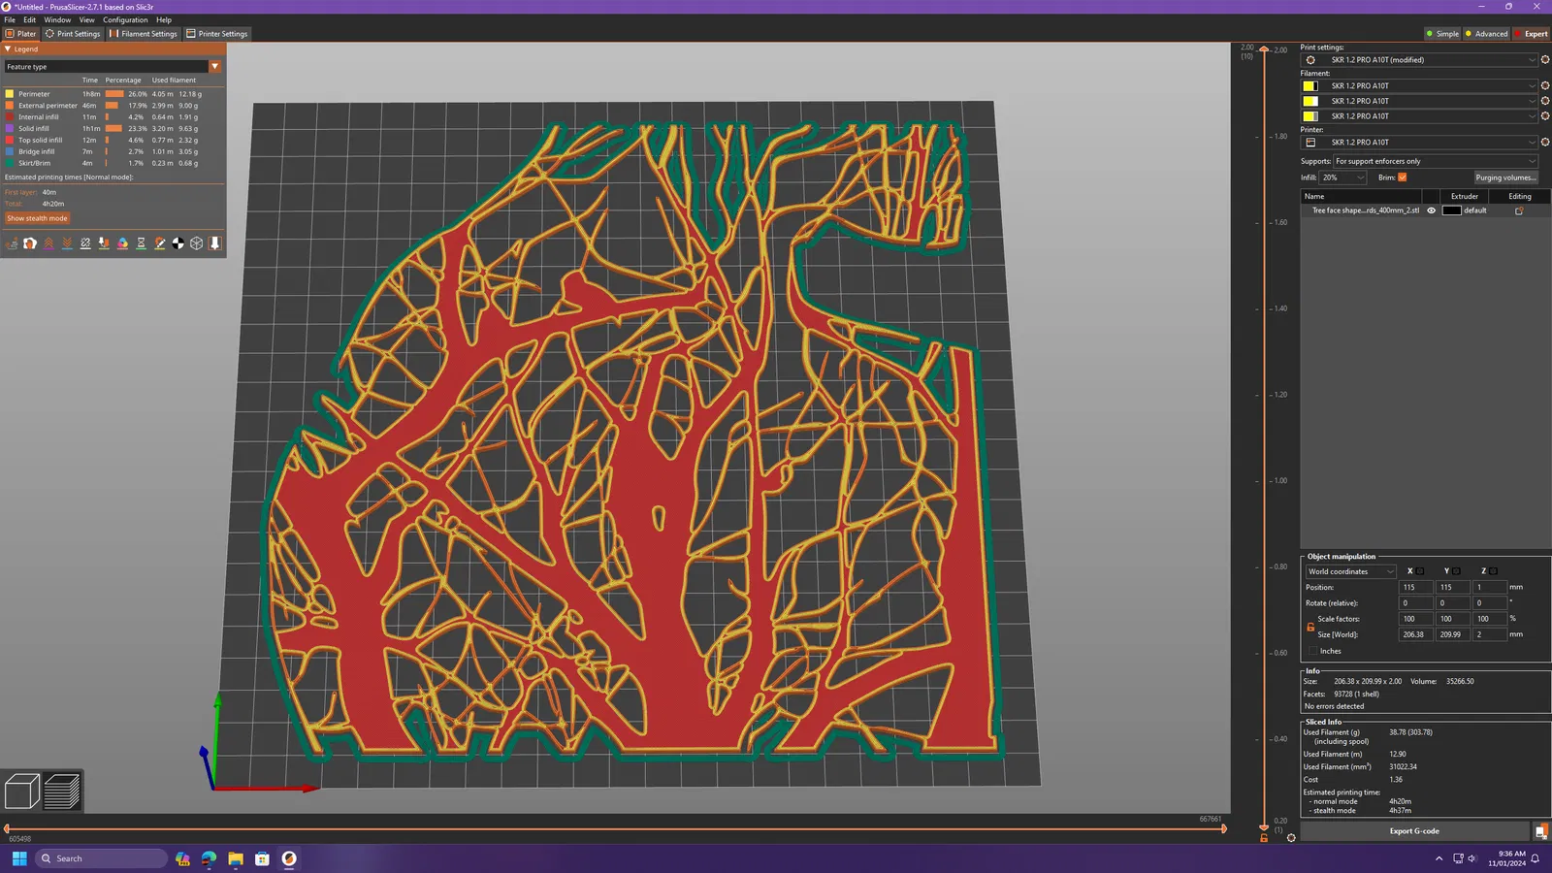Click Export G-code button
This screenshot has width=1552, height=873.
click(x=1414, y=831)
